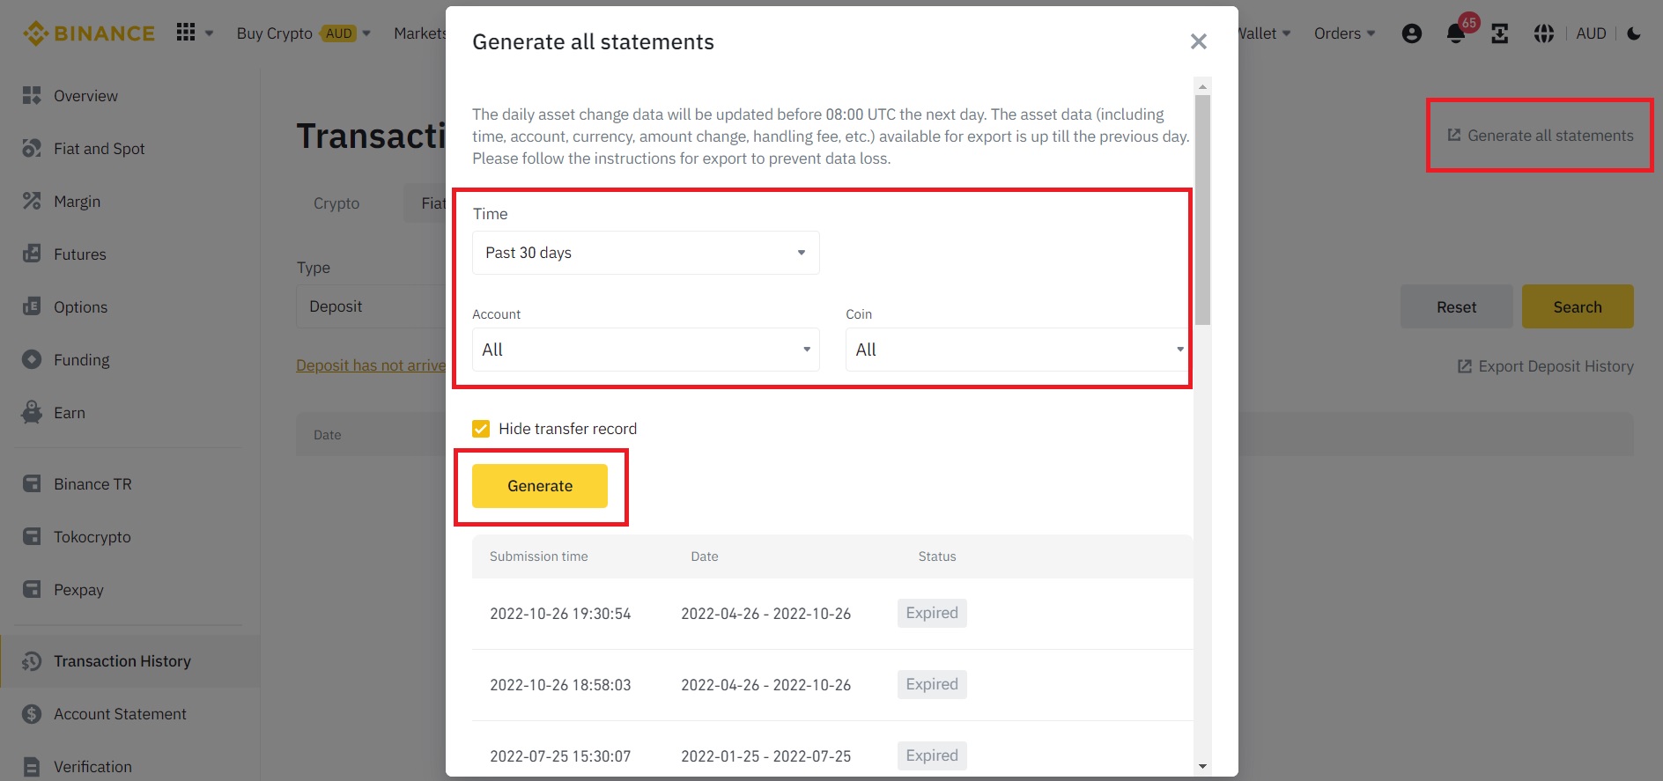The image size is (1663, 781).
Task: Click Expired status for 2022-07-25 15:30:07
Action: [932, 755]
